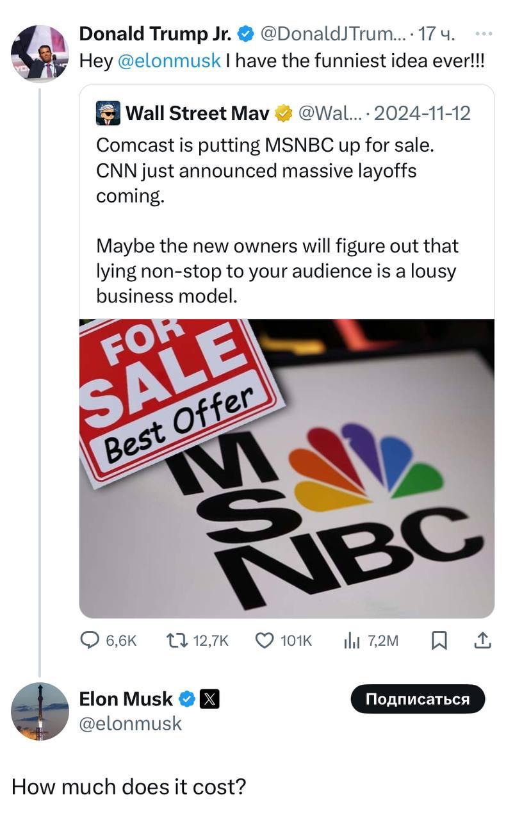Open the three-dot more options menu
Viewport: 506px width, 820px height.
click(x=484, y=33)
